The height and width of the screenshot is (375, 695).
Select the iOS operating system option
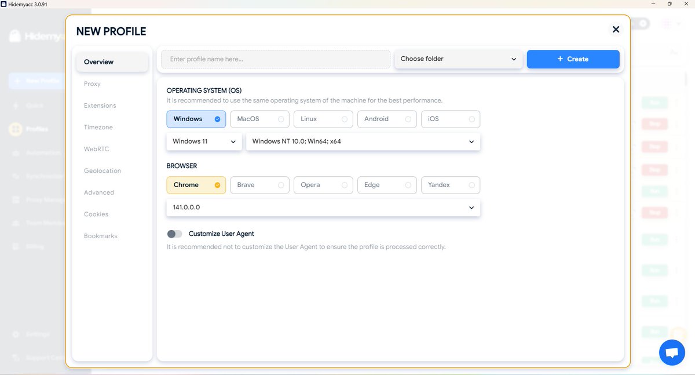pos(451,119)
